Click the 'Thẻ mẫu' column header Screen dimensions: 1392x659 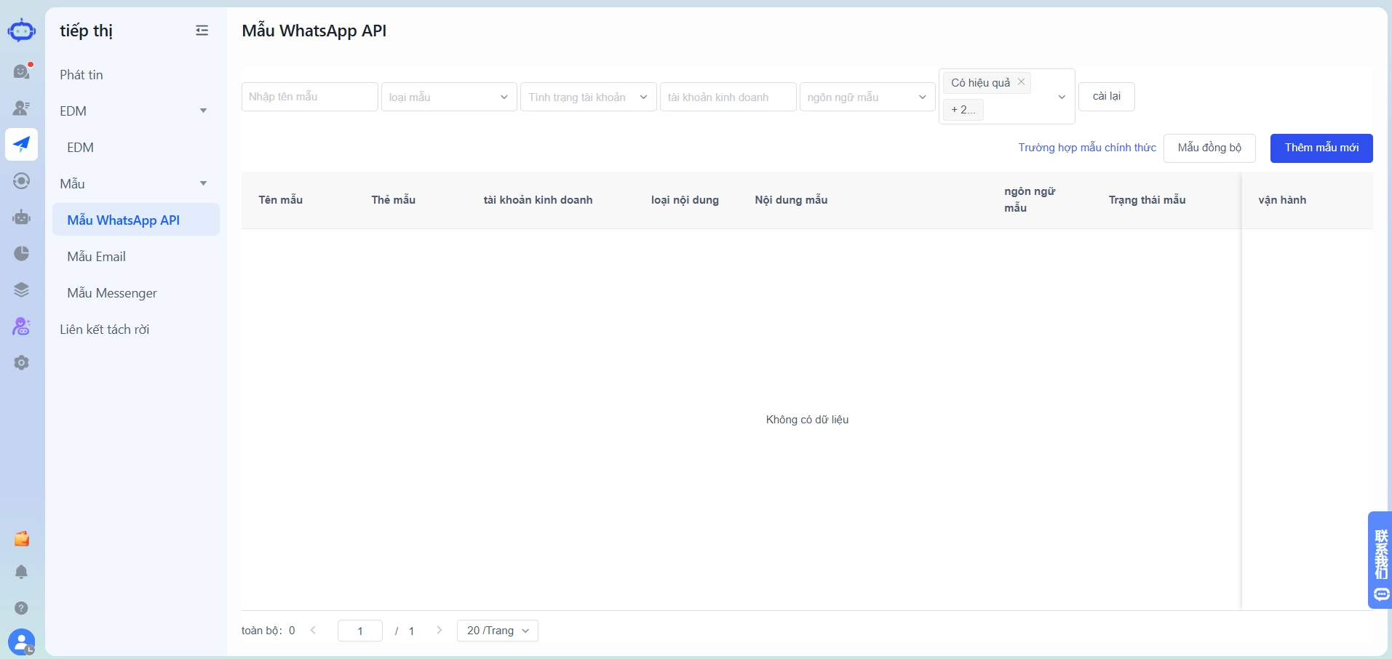(x=394, y=200)
